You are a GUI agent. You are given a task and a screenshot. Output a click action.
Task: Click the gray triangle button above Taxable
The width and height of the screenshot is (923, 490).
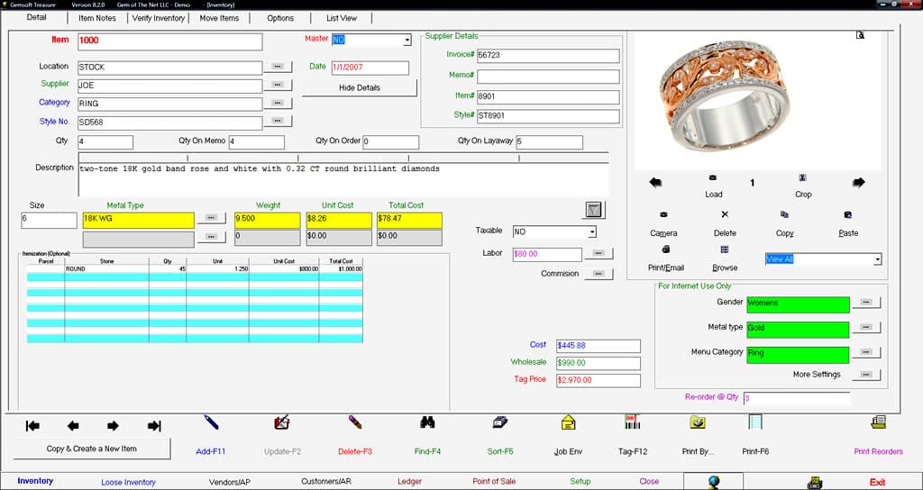tap(595, 210)
